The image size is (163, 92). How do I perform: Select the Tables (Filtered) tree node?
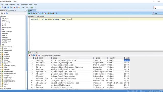(8, 47)
